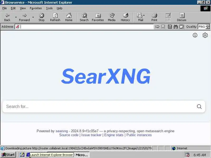The width and height of the screenshot is (211, 158).
Task: Open the View menu
Action: [x=23, y=8]
